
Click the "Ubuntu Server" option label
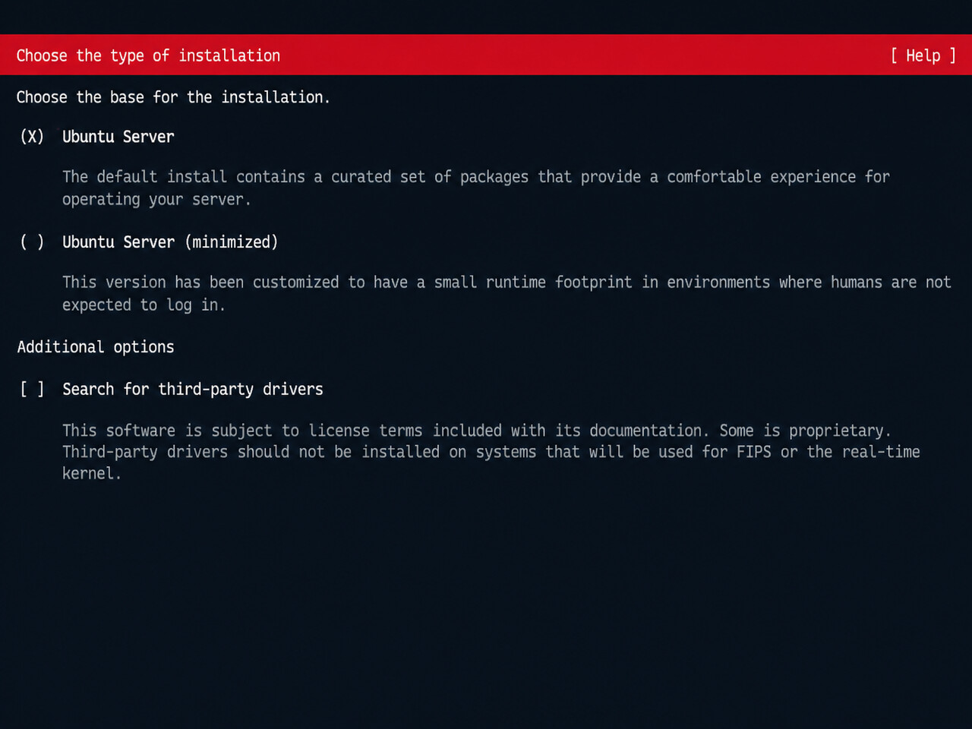click(x=118, y=137)
